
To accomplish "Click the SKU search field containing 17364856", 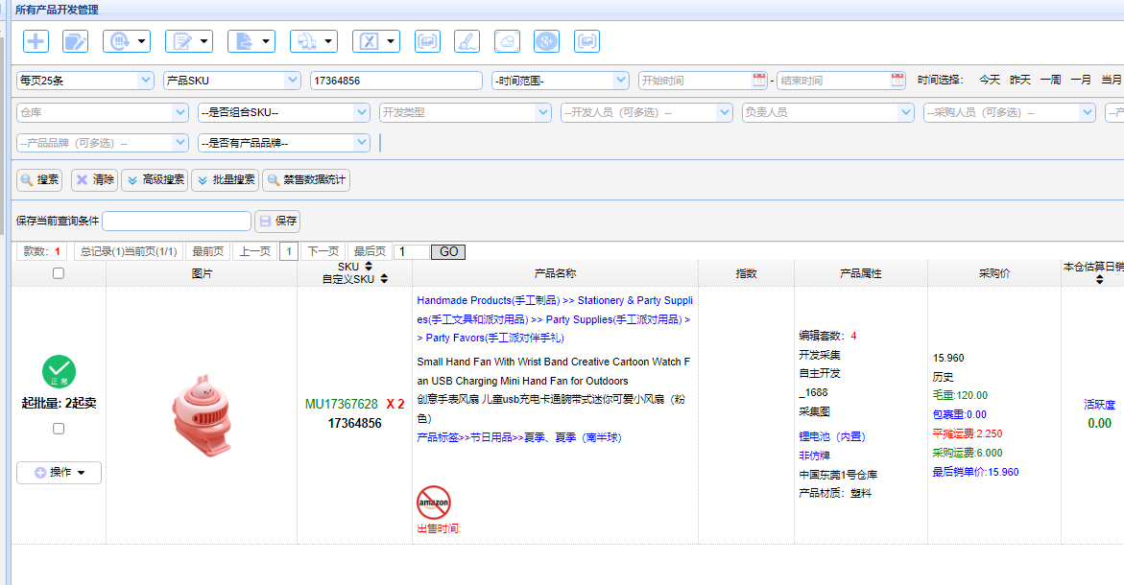I will (396, 81).
